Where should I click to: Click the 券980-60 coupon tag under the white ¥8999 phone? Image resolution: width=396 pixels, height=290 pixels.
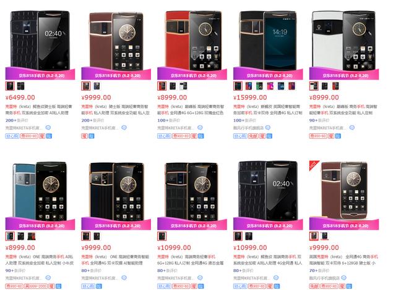(x=318, y=136)
